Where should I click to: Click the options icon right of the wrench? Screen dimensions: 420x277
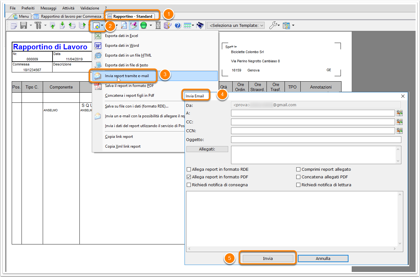[286, 25]
